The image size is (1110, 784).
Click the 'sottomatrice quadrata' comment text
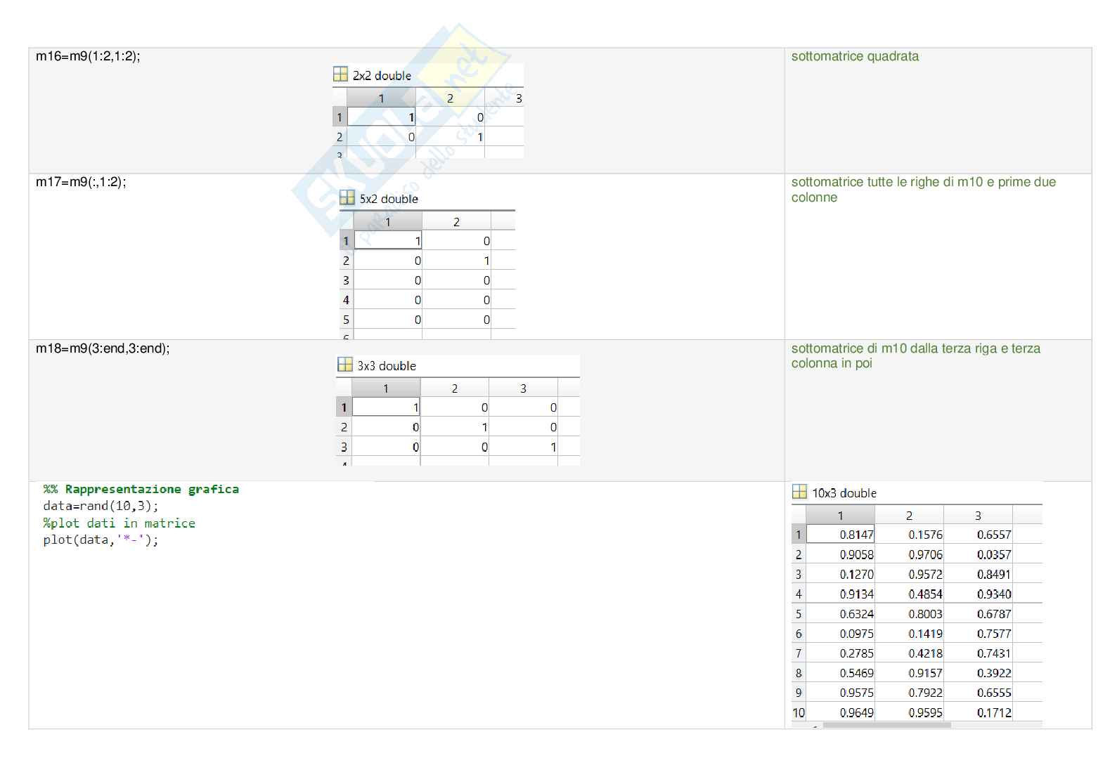(x=854, y=56)
